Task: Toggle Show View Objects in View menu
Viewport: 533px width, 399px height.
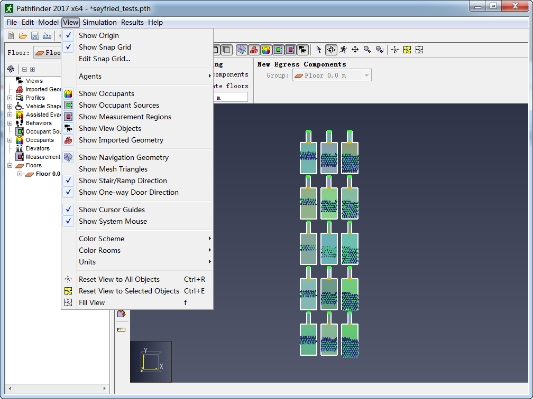Action: pyautogui.click(x=137, y=129)
